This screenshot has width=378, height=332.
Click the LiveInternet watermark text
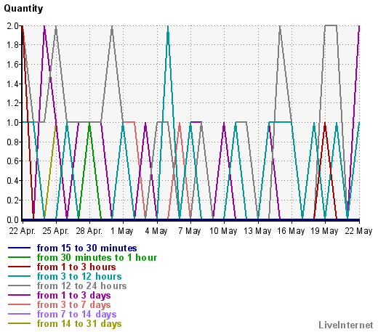coord(346,325)
